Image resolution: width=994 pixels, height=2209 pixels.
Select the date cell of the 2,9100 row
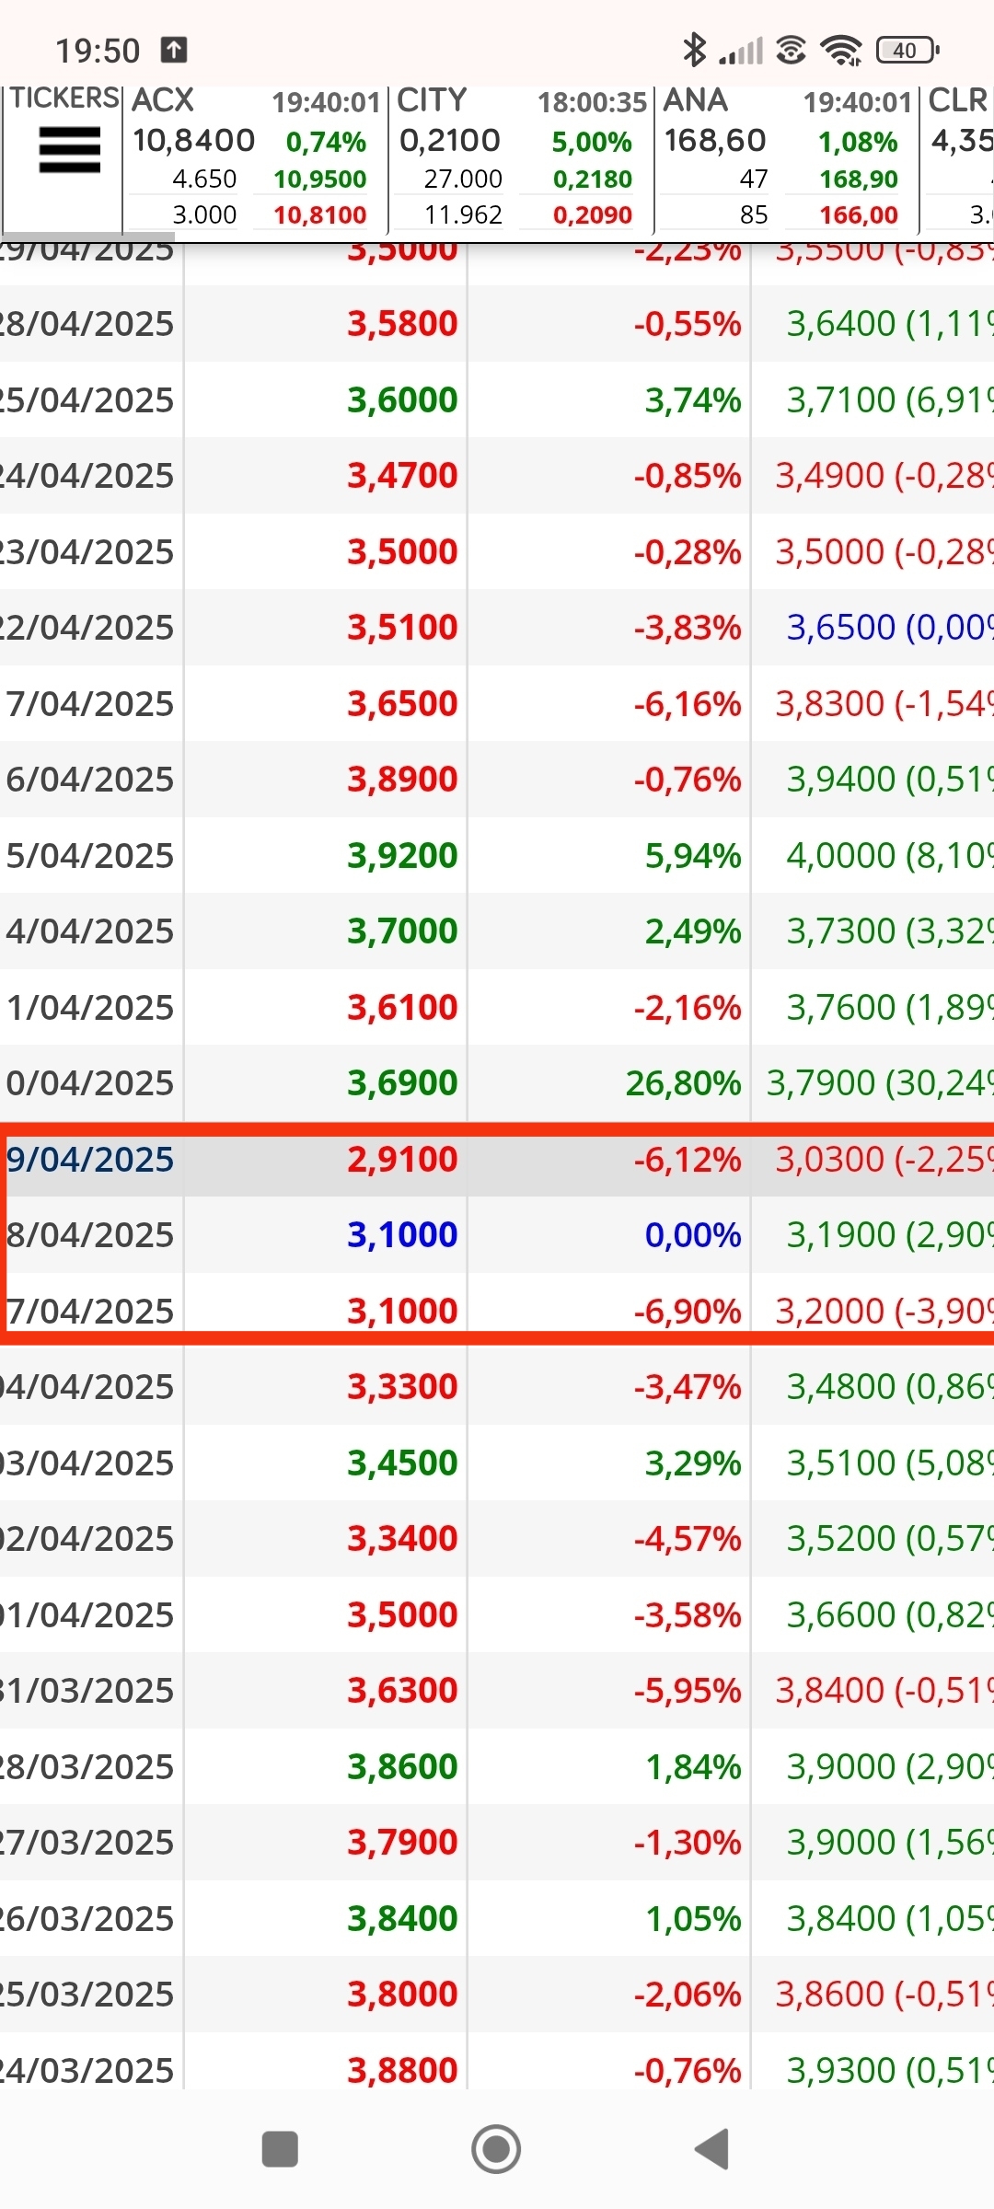point(91,1159)
